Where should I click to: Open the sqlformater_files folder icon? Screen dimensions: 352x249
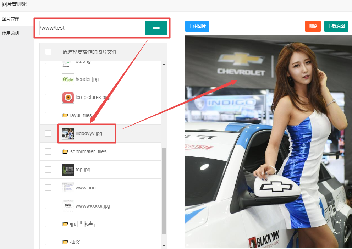coord(65,152)
